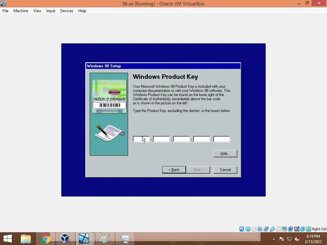Viewport: 327px width, 245px height.
Task: Open Task Manager monitor on the taskbar
Action: click(x=125, y=239)
